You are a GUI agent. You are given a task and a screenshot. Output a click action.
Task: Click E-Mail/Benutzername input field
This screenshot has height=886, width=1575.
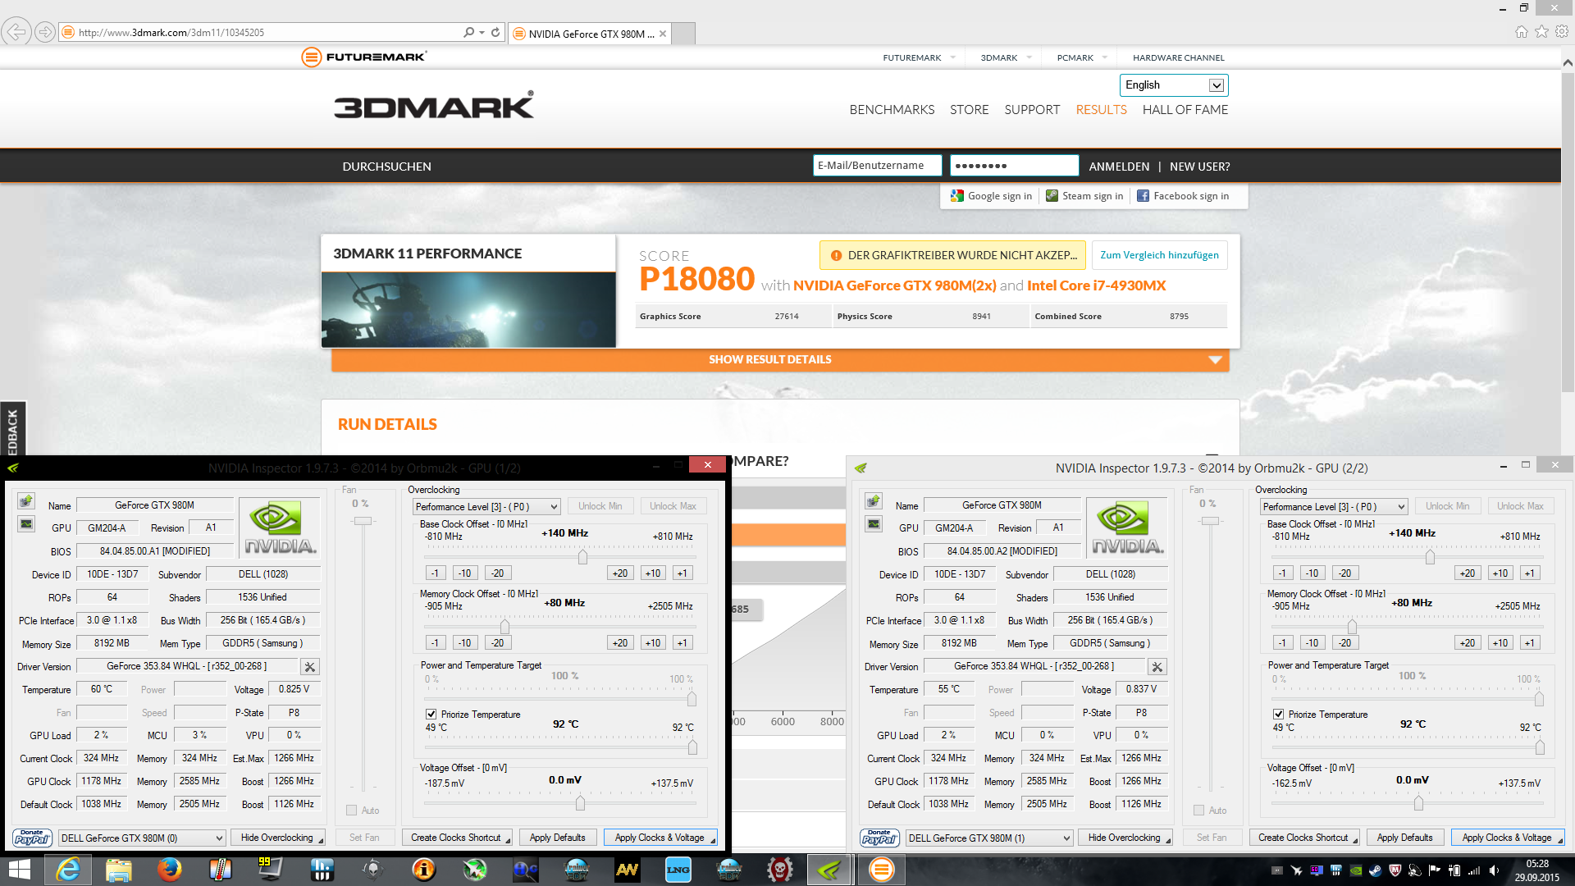pos(878,165)
